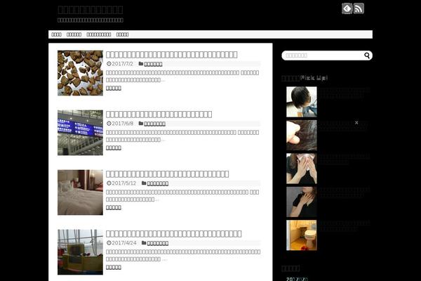Viewport: 421px width, 281px height.
Task: Open the post title dated 2017/5/12
Action: (167, 174)
